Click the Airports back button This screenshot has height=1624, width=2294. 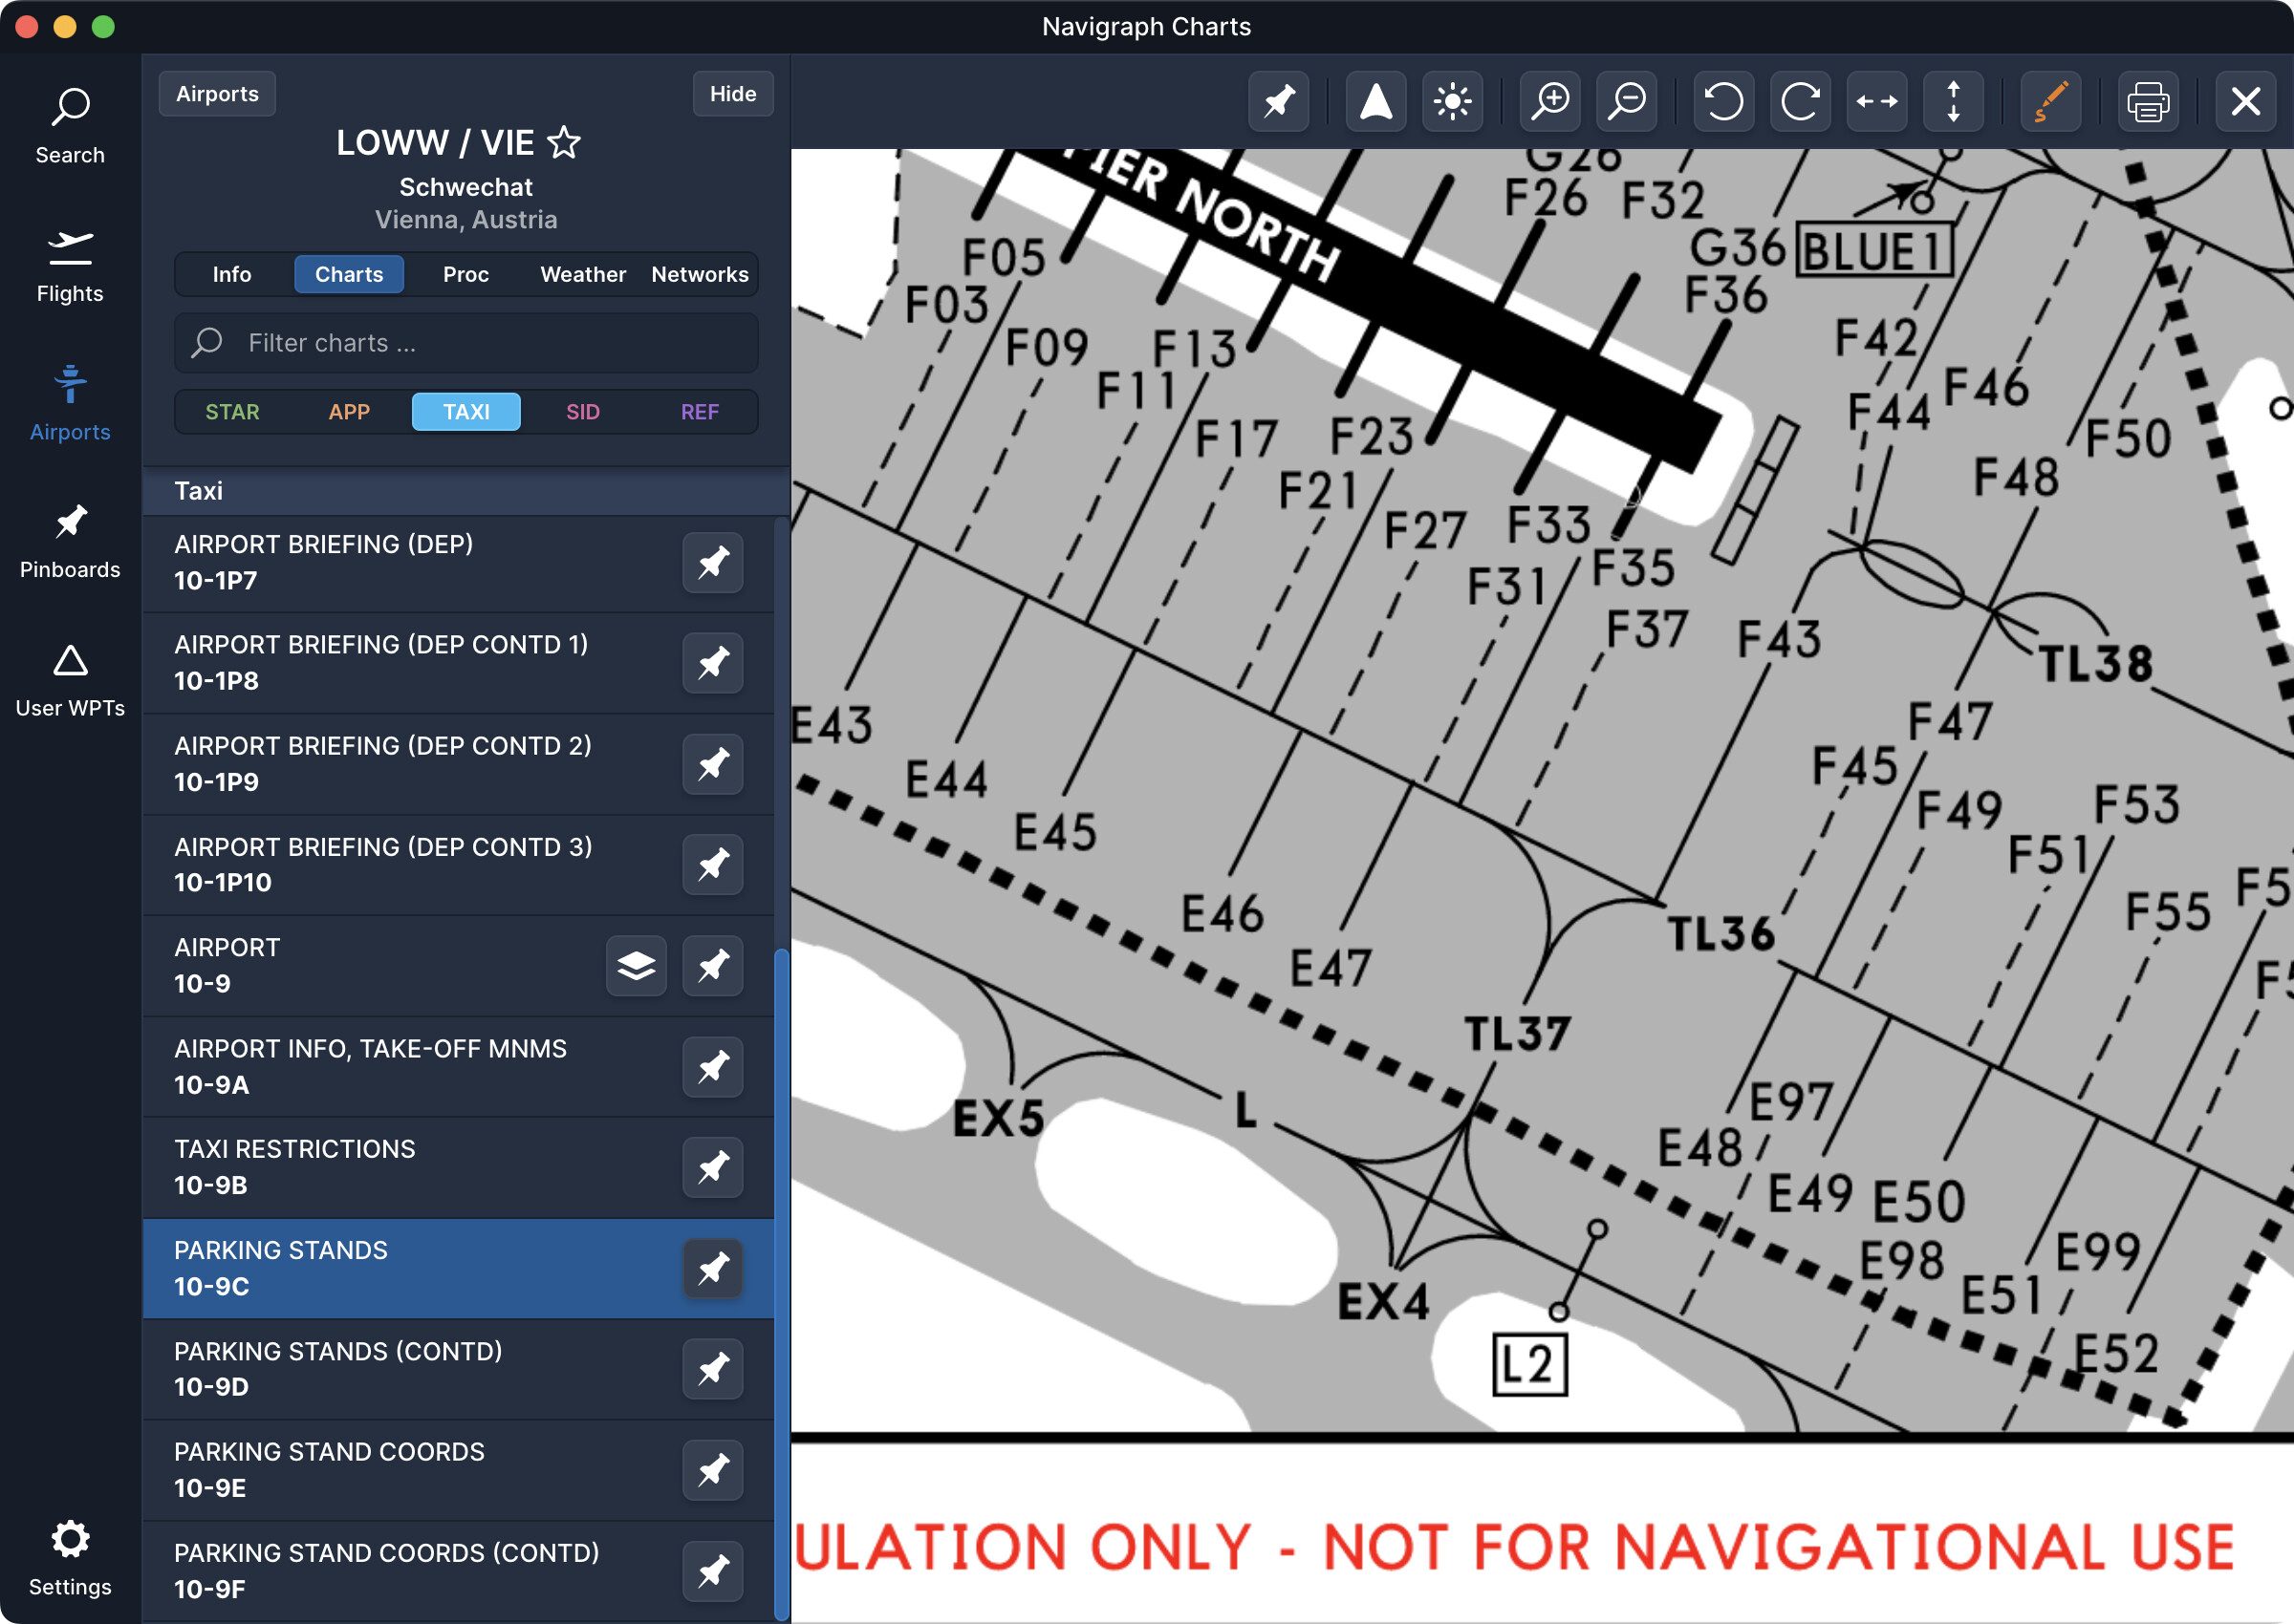[x=217, y=94]
